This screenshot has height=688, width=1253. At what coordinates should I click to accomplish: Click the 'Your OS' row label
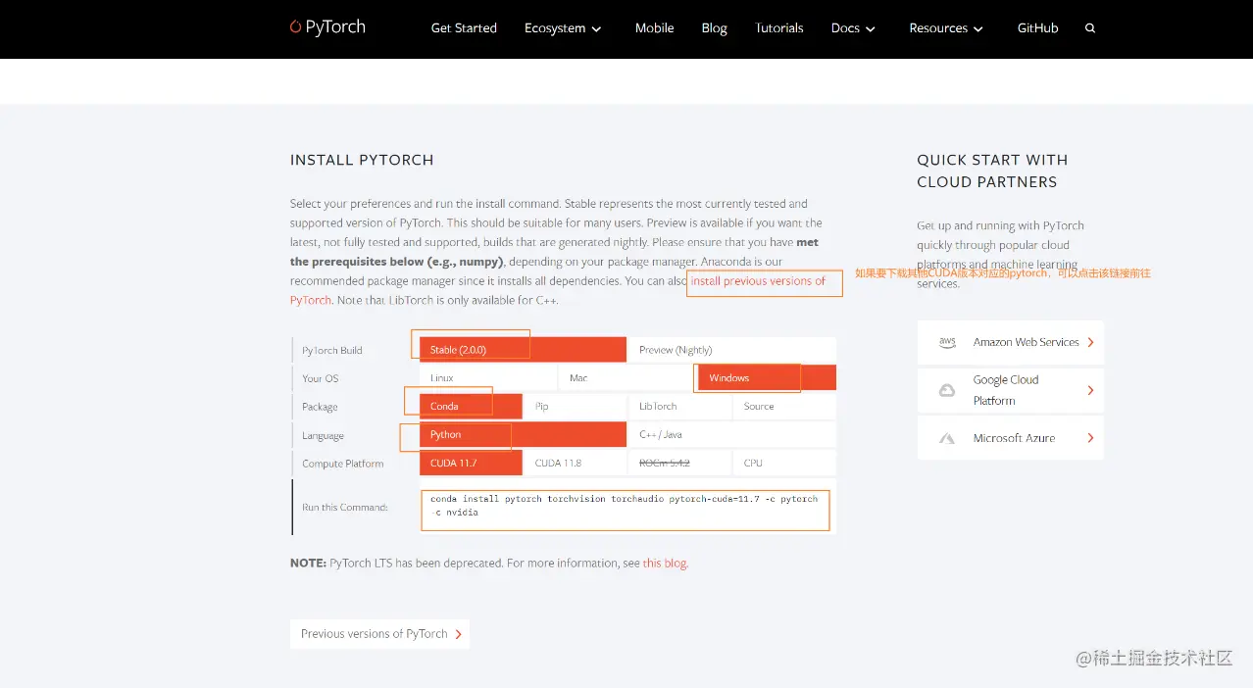coord(320,379)
